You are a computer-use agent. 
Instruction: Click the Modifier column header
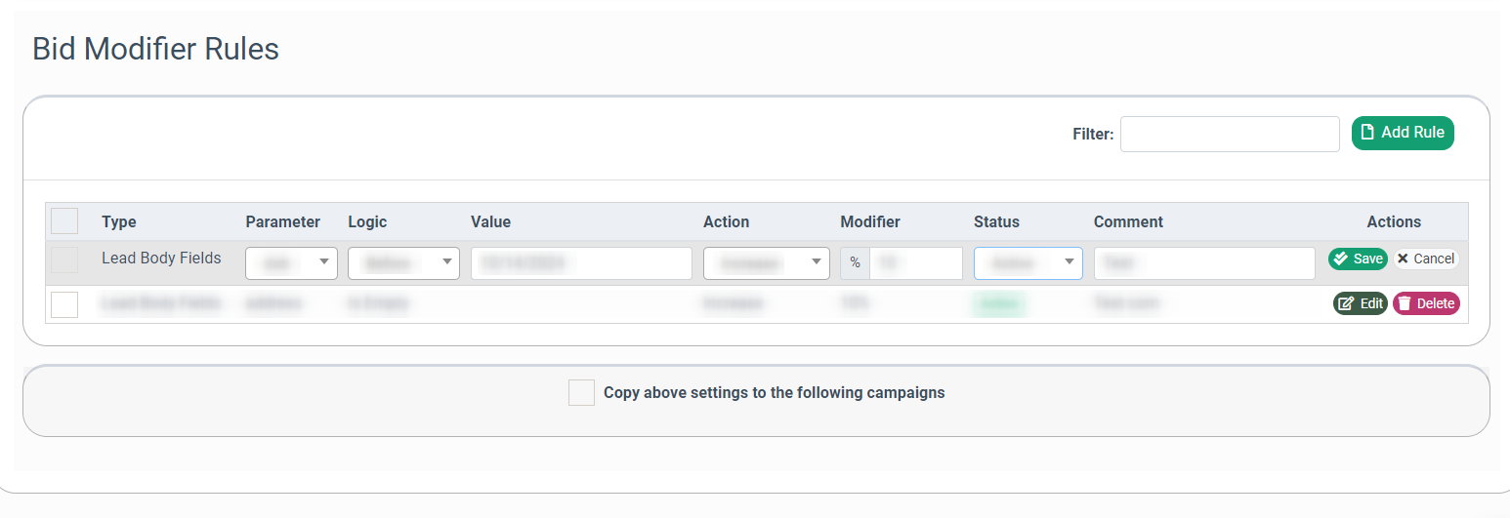[x=870, y=221]
